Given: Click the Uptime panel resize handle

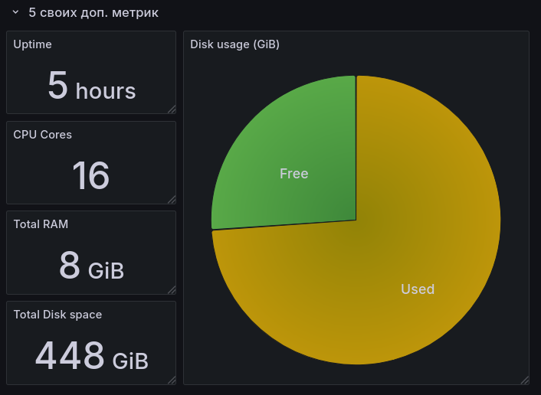Looking at the screenshot, I should [x=172, y=109].
